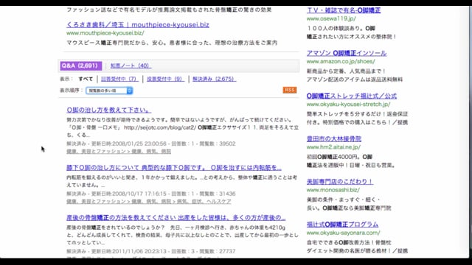Click the www.hm2.aitai.ne.jp/ URL text
The height and width of the screenshot is (265, 472).
(333, 147)
